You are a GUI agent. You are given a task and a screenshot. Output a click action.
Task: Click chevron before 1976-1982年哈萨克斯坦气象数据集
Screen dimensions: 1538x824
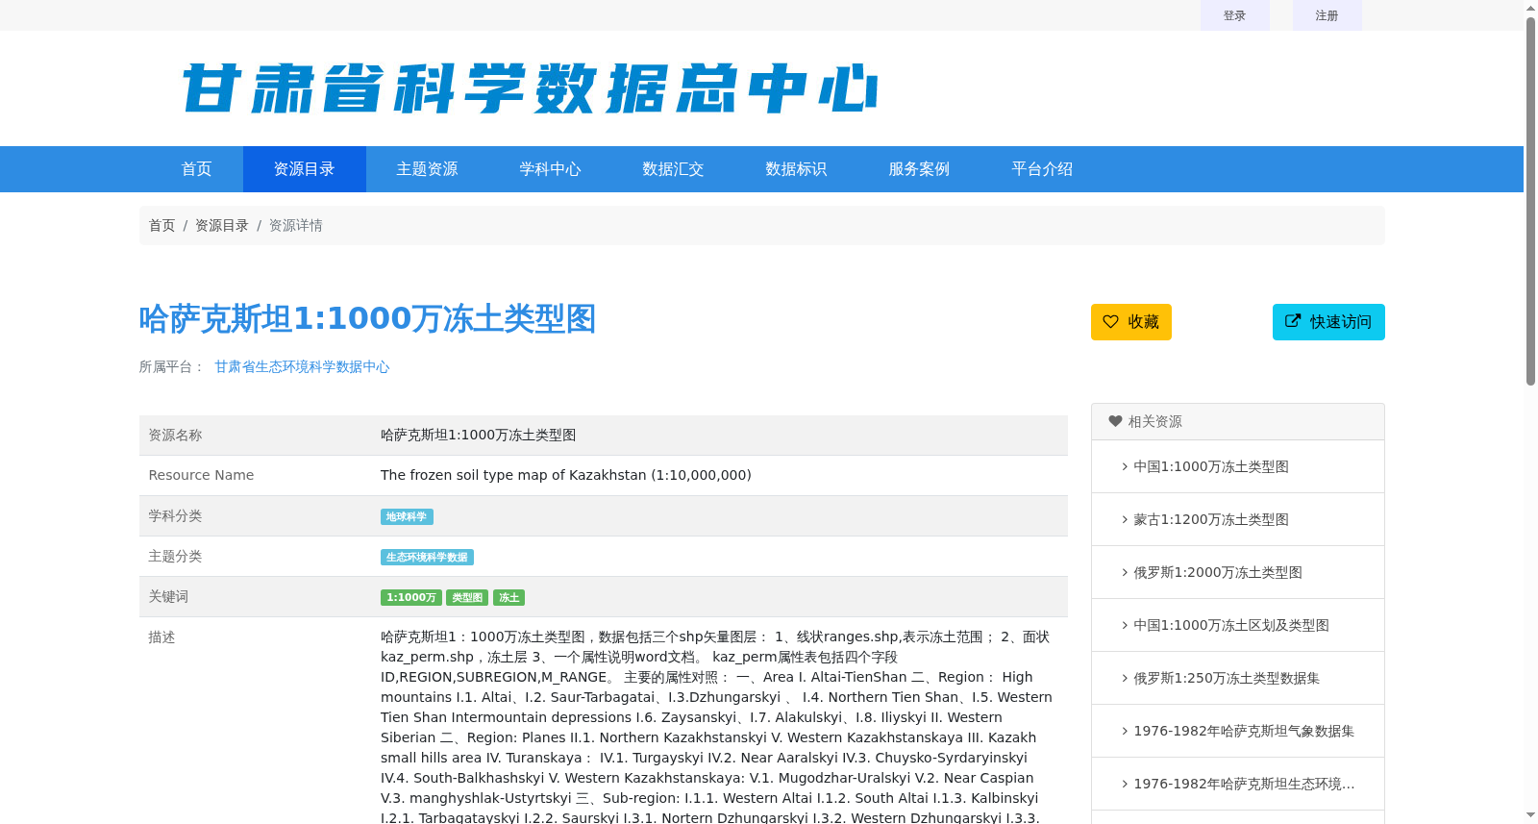[x=1125, y=731]
